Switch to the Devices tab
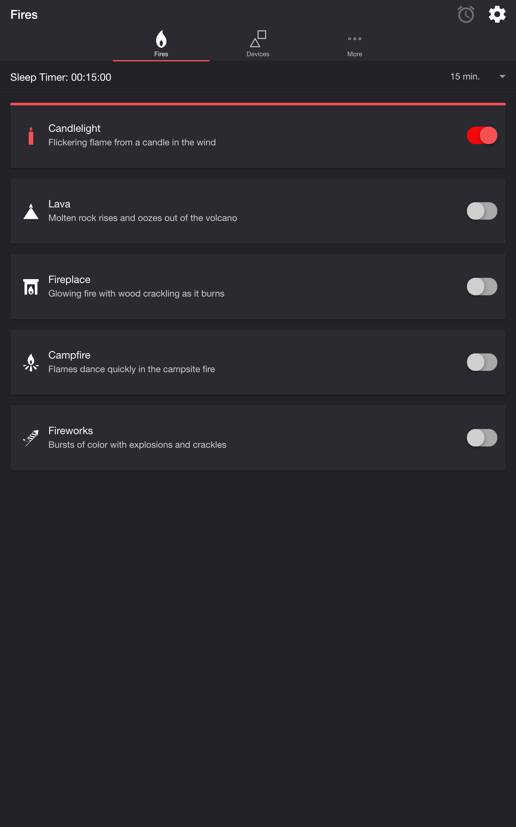This screenshot has height=827, width=516. 258,43
